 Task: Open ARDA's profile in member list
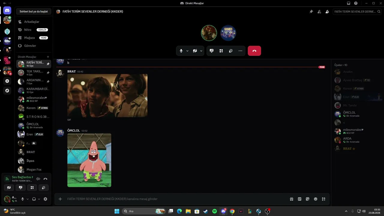pos(357,140)
